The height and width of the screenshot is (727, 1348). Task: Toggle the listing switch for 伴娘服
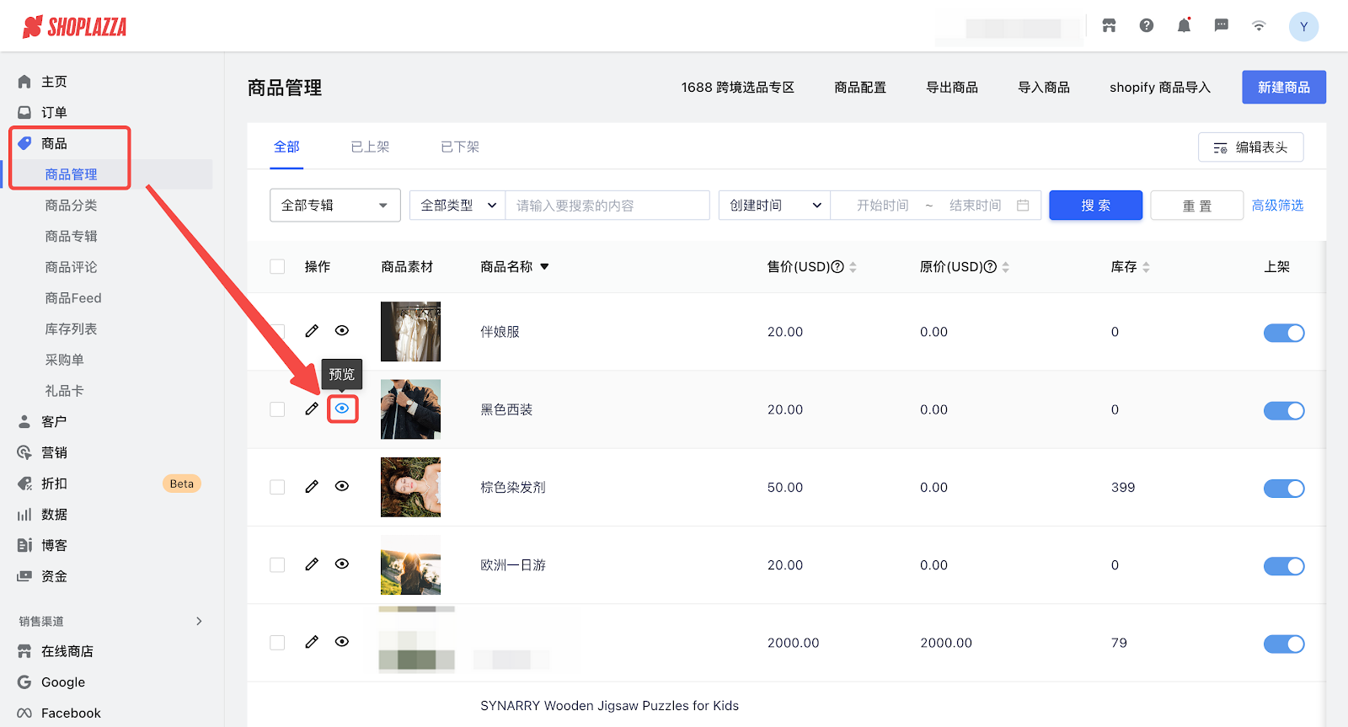1283,333
